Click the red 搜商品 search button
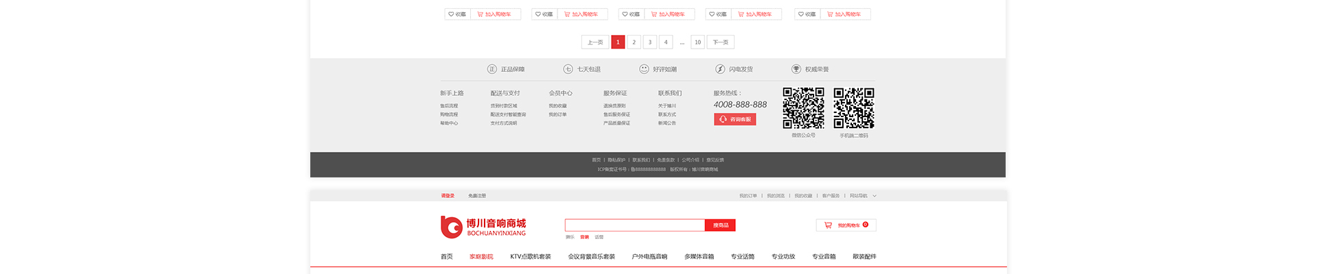1318x274 pixels. coord(721,225)
